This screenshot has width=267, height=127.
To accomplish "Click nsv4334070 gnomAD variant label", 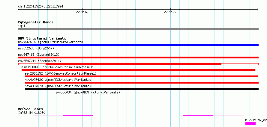I will pyautogui.click(x=58, y=86).
